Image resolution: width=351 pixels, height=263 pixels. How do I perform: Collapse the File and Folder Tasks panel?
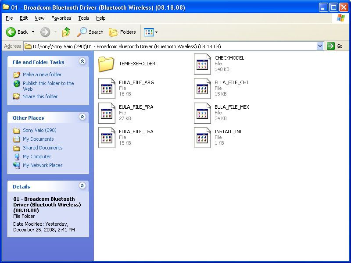tap(82, 62)
